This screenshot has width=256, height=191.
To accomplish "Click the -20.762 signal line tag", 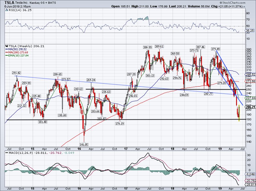I will (x=250, y=180).
